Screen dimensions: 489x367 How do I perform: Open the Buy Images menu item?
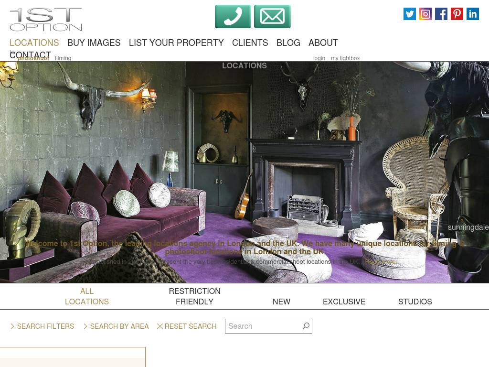[x=94, y=43]
